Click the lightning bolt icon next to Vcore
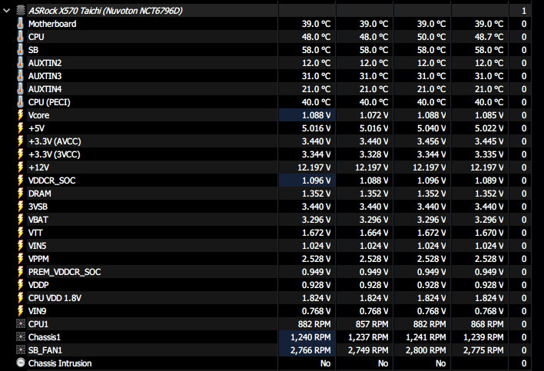 (x=21, y=115)
